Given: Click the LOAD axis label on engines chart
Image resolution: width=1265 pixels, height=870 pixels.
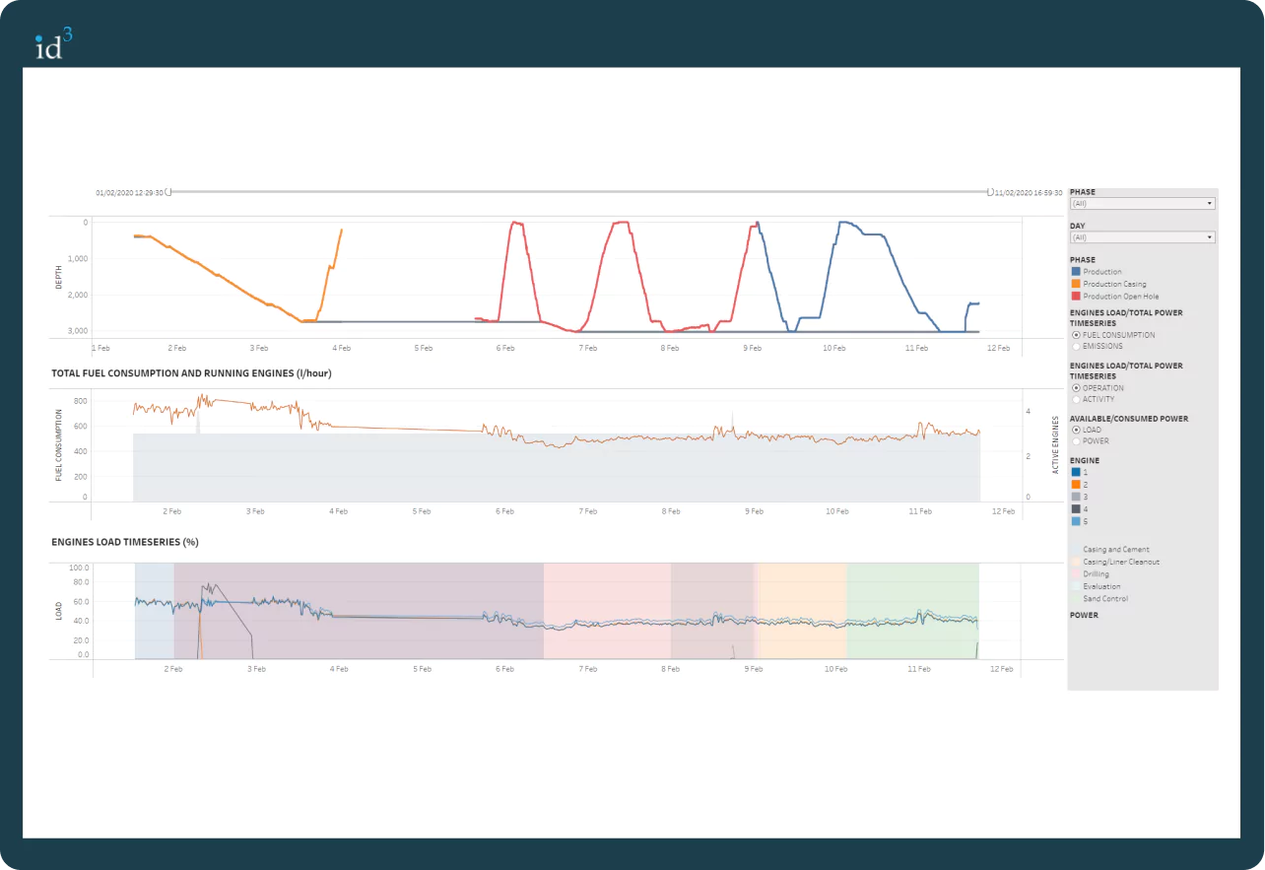Looking at the screenshot, I should point(58,613).
